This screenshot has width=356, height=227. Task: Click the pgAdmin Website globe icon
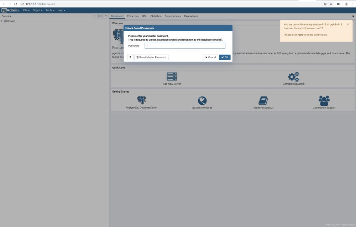coord(202,100)
